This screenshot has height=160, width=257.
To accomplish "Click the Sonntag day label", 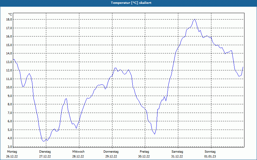I will [x=210, y=152].
